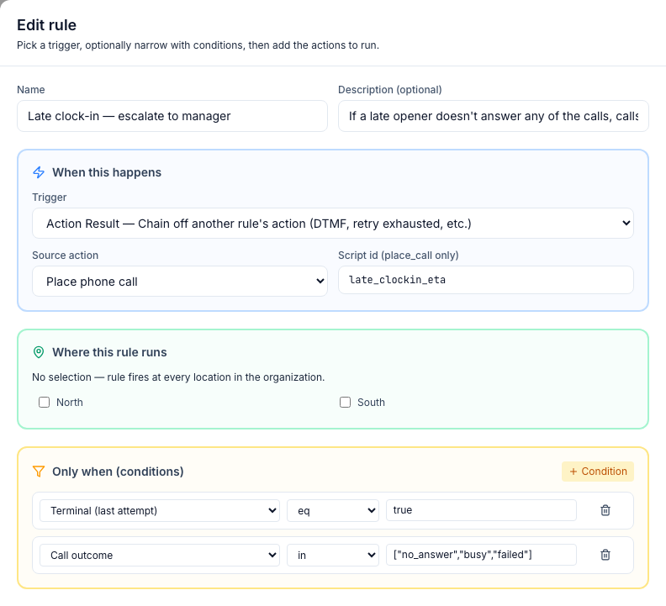Click the Pick a trigger instruction text
Viewport: 666px width, 606px height.
[198, 45]
